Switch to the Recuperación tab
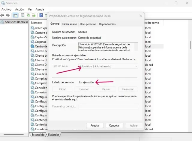The image size is (192, 141). click(x=88, y=24)
